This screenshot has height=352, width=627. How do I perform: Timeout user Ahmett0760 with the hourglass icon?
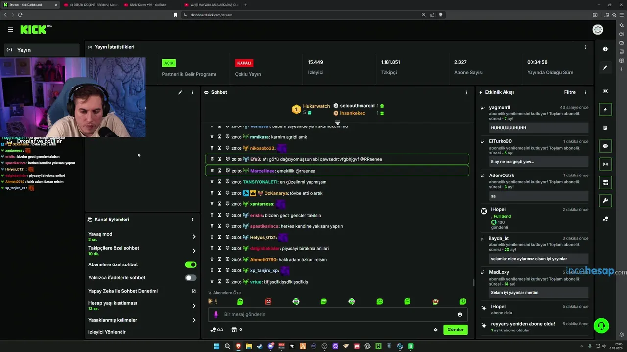tap(220, 259)
